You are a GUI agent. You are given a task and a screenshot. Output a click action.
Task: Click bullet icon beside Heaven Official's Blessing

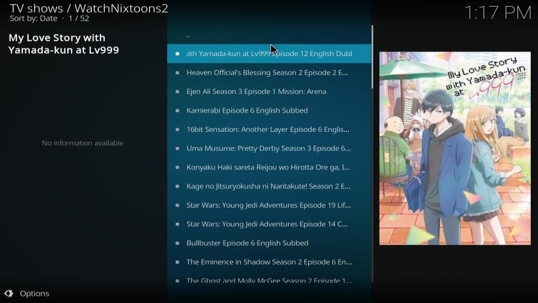[x=177, y=72]
